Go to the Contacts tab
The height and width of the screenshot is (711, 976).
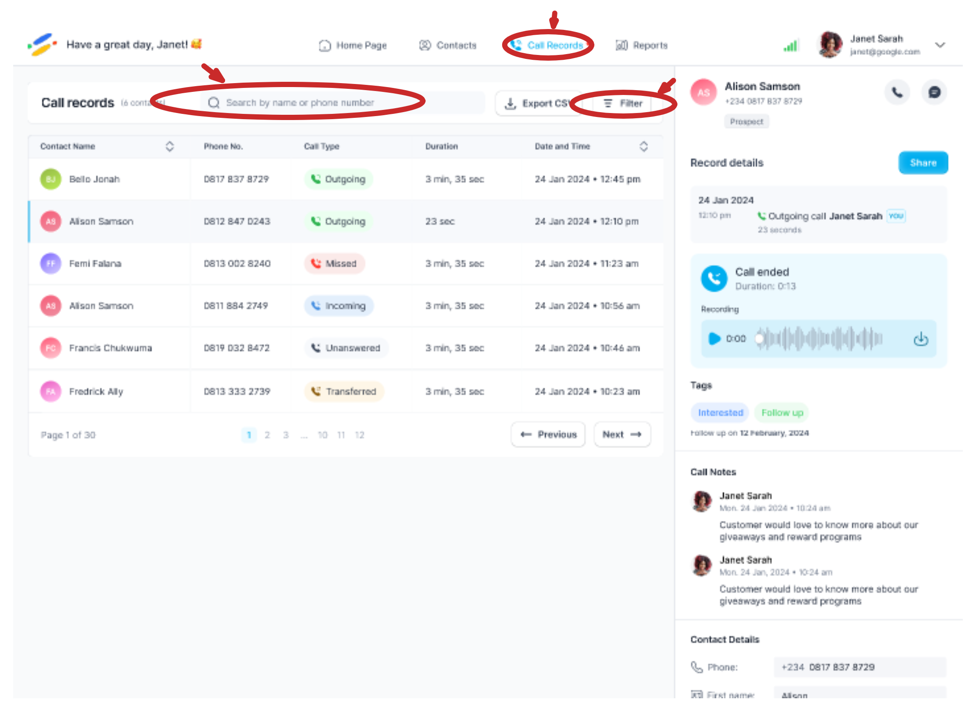point(448,45)
